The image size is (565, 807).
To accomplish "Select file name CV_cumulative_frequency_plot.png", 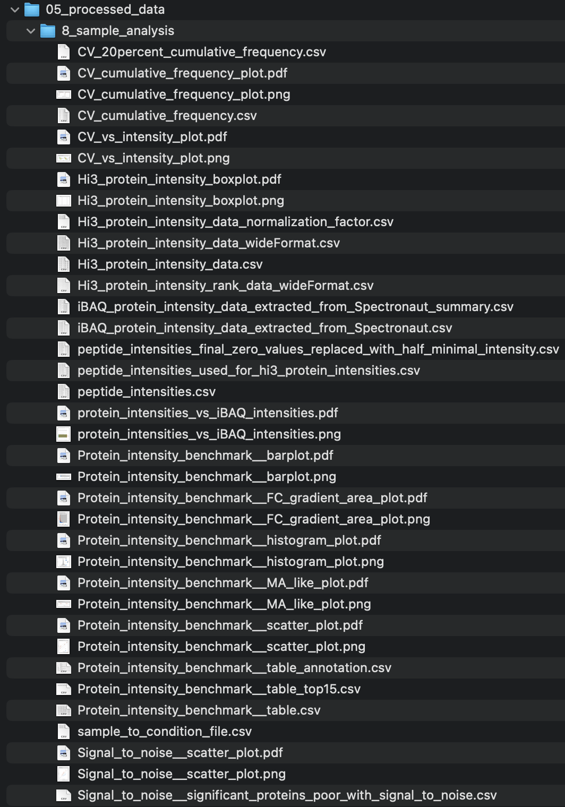I will tap(184, 95).
